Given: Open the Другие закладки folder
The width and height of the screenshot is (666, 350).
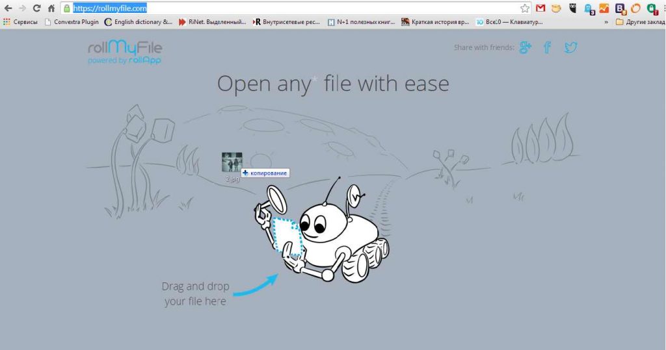Looking at the screenshot, I should [x=641, y=21].
